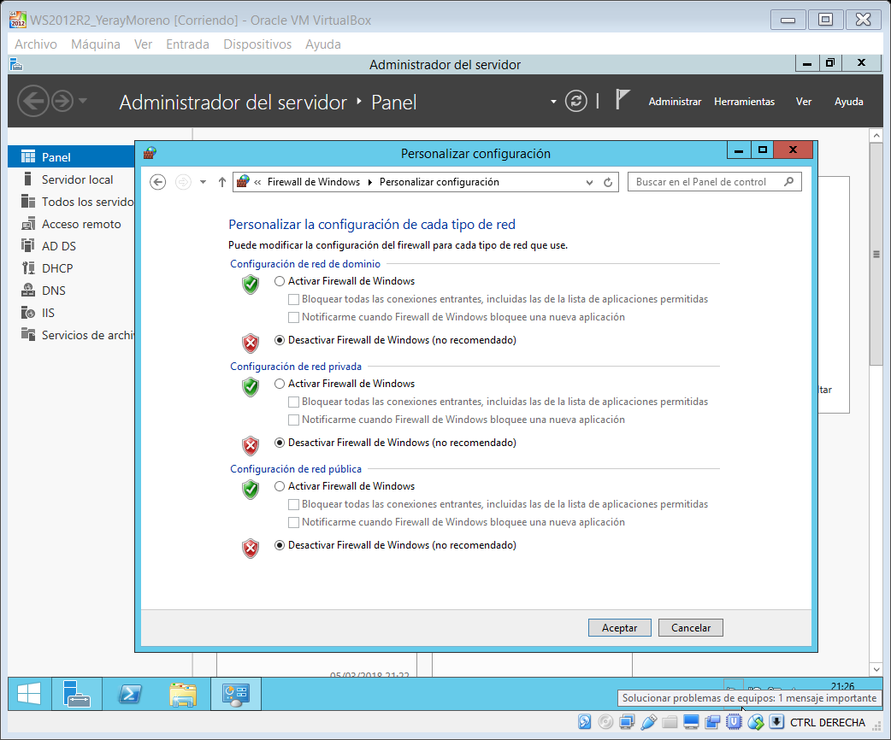
Task: Click the VirtualBox USB status icon
Action: click(x=648, y=722)
